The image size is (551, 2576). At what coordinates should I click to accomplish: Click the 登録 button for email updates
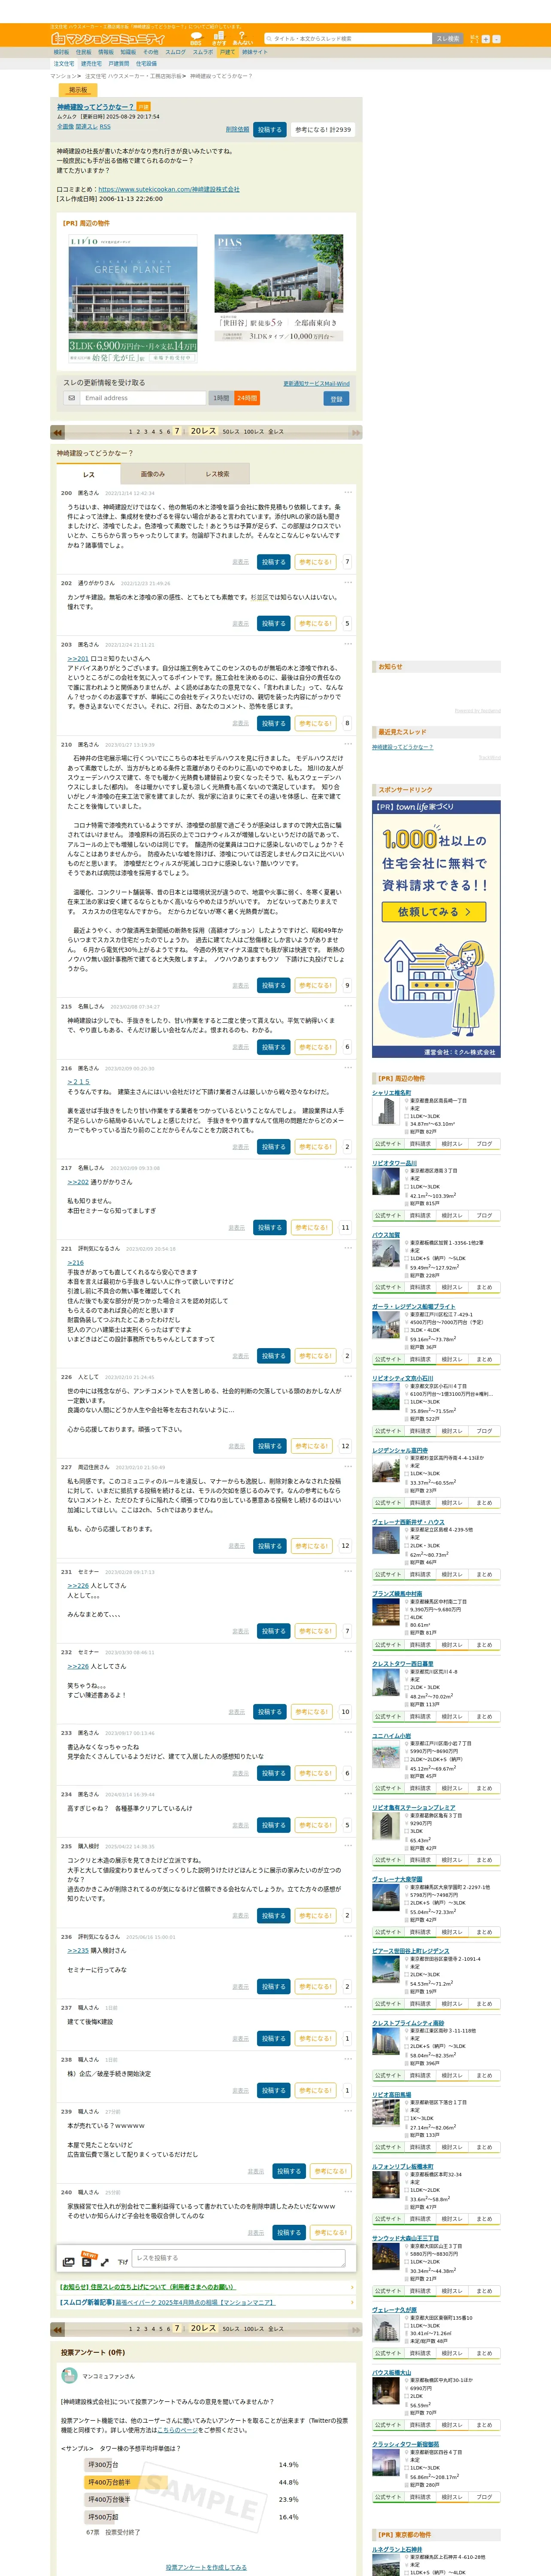(336, 398)
